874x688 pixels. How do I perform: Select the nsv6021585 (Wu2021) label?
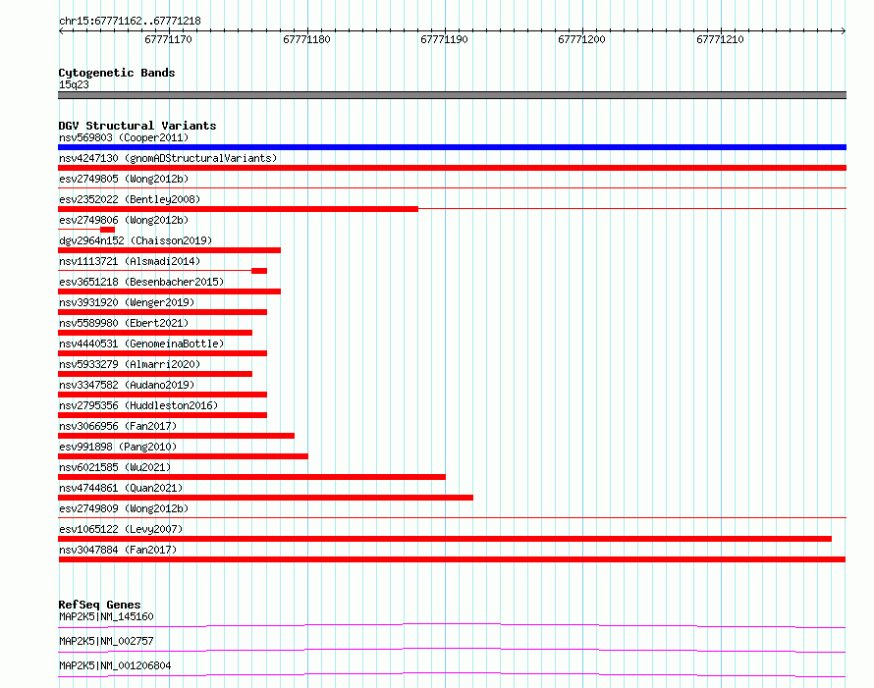pyautogui.click(x=115, y=467)
